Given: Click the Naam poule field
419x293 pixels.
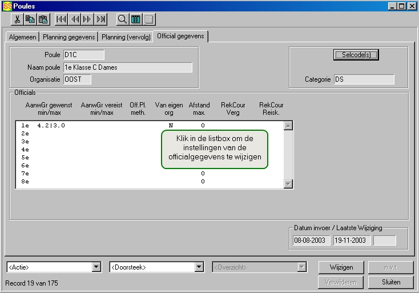Looking at the screenshot, I should coord(127,67).
